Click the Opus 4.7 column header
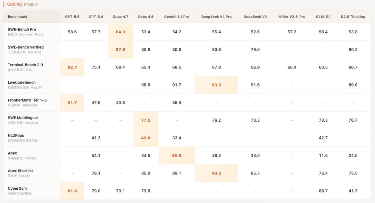The width and height of the screenshot is (375, 203). [120, 17]
